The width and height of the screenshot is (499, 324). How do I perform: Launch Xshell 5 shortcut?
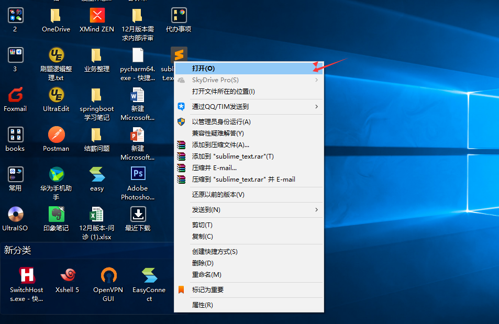68,275
